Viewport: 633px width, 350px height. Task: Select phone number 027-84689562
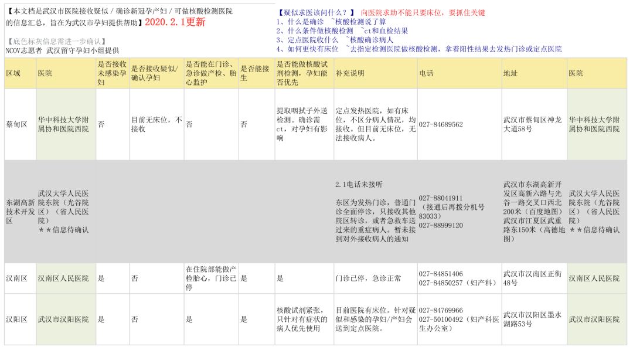click(441, 124)
